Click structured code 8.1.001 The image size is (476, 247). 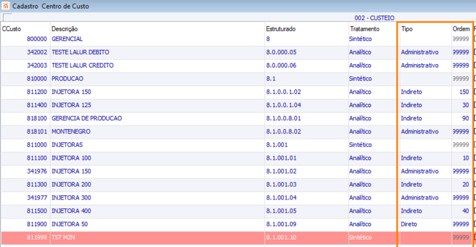[x=277, y=145]
